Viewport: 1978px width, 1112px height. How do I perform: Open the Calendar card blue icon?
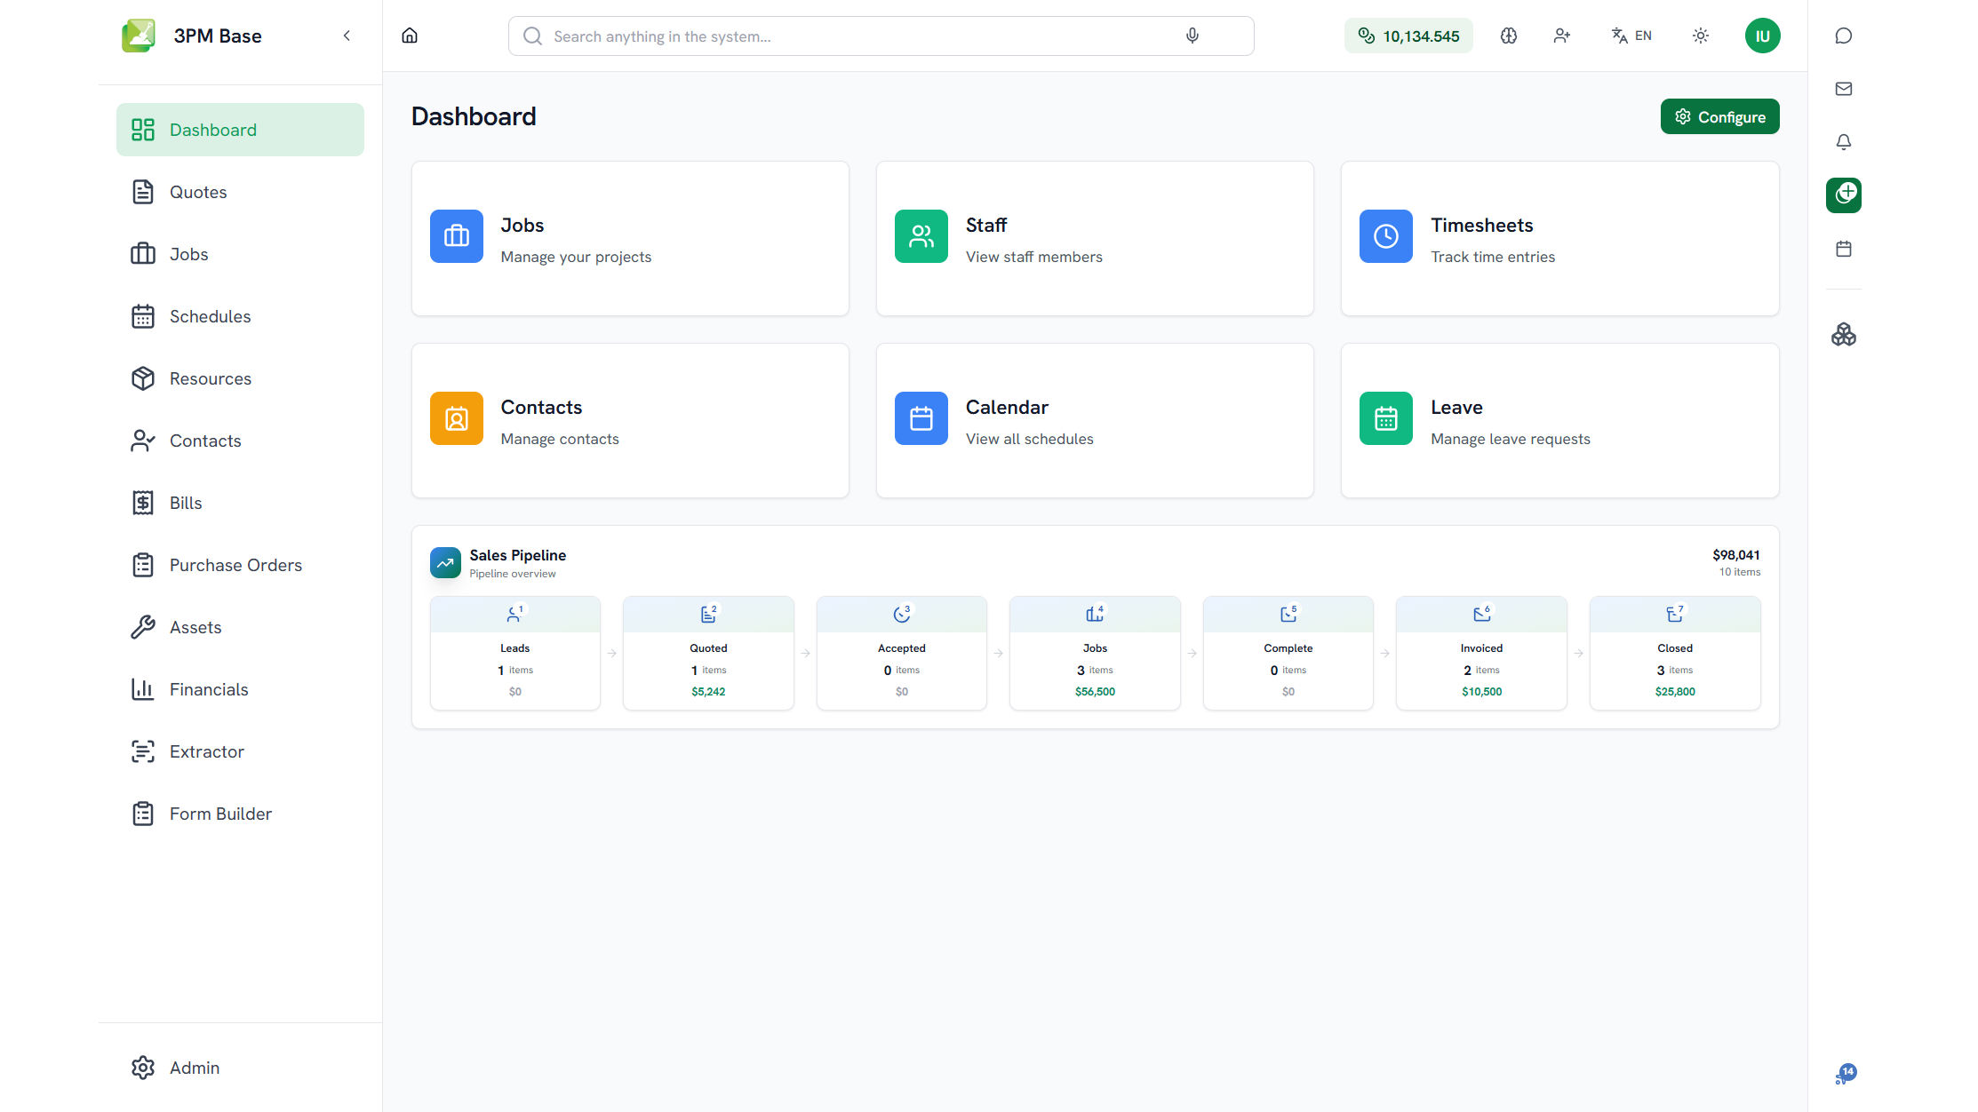click(921, 418)
